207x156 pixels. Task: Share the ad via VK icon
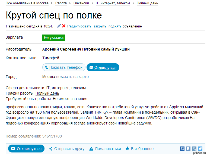pyautogui.click(x=188, y=149)
